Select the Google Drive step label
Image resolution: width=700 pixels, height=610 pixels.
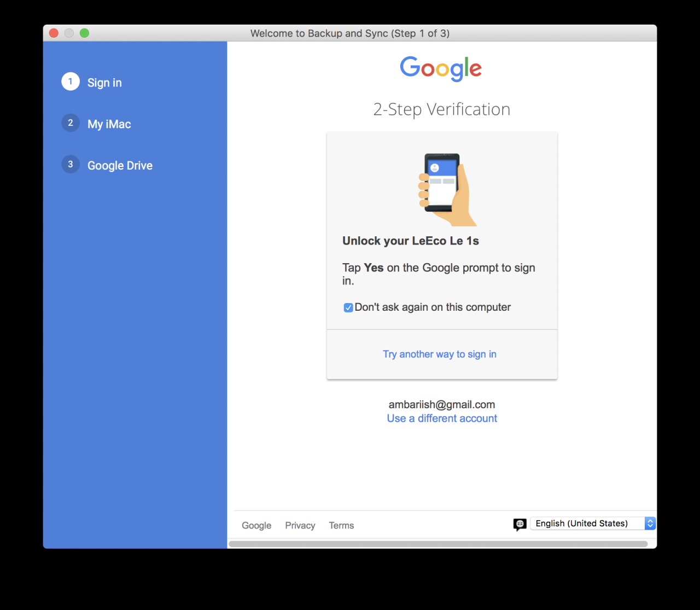click(120, 165)
